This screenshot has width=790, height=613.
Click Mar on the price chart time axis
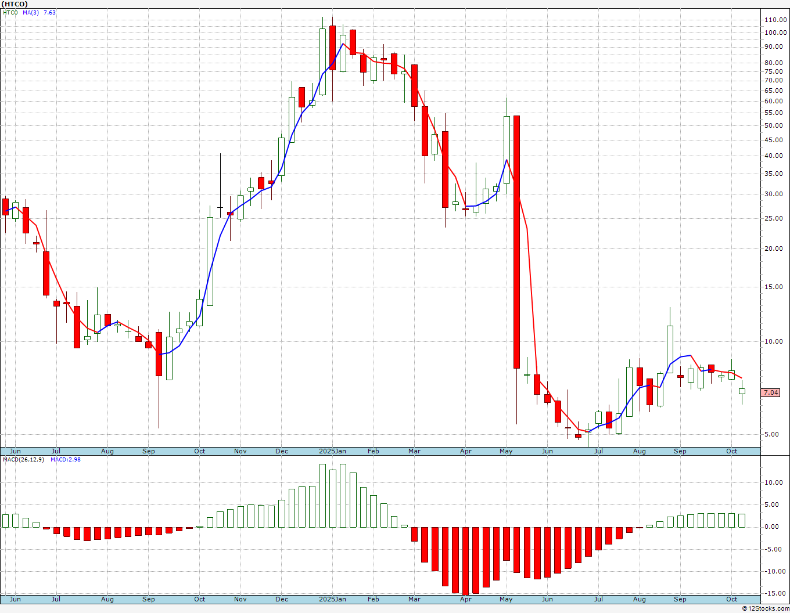point(414,451)
